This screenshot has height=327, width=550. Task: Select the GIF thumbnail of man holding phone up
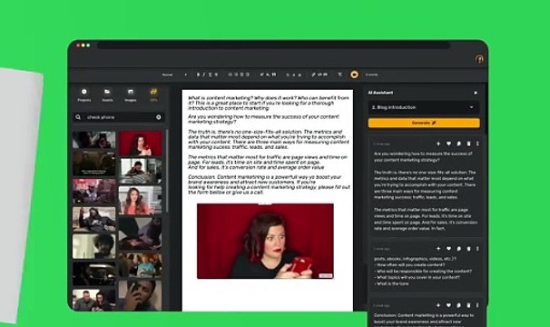point(141,295)
